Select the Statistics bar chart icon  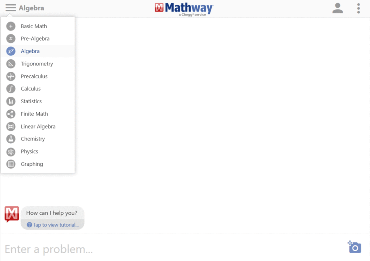tap(11, 101)
